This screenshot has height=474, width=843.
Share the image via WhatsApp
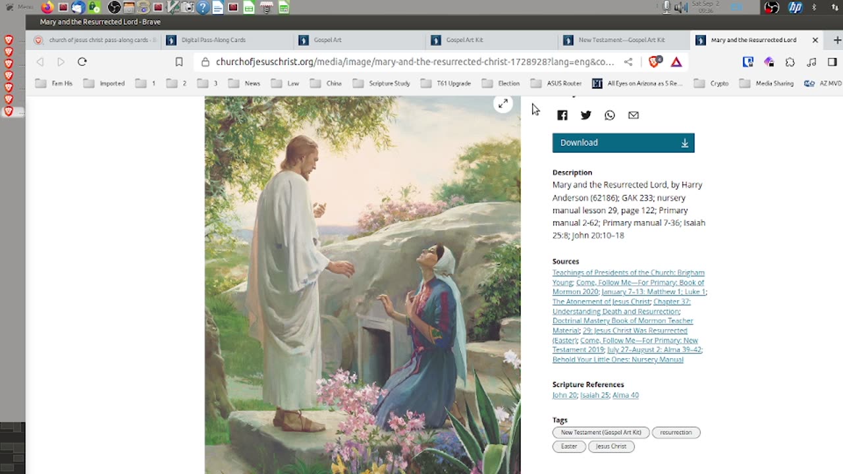pyautogui.click(x=609, y=115)
